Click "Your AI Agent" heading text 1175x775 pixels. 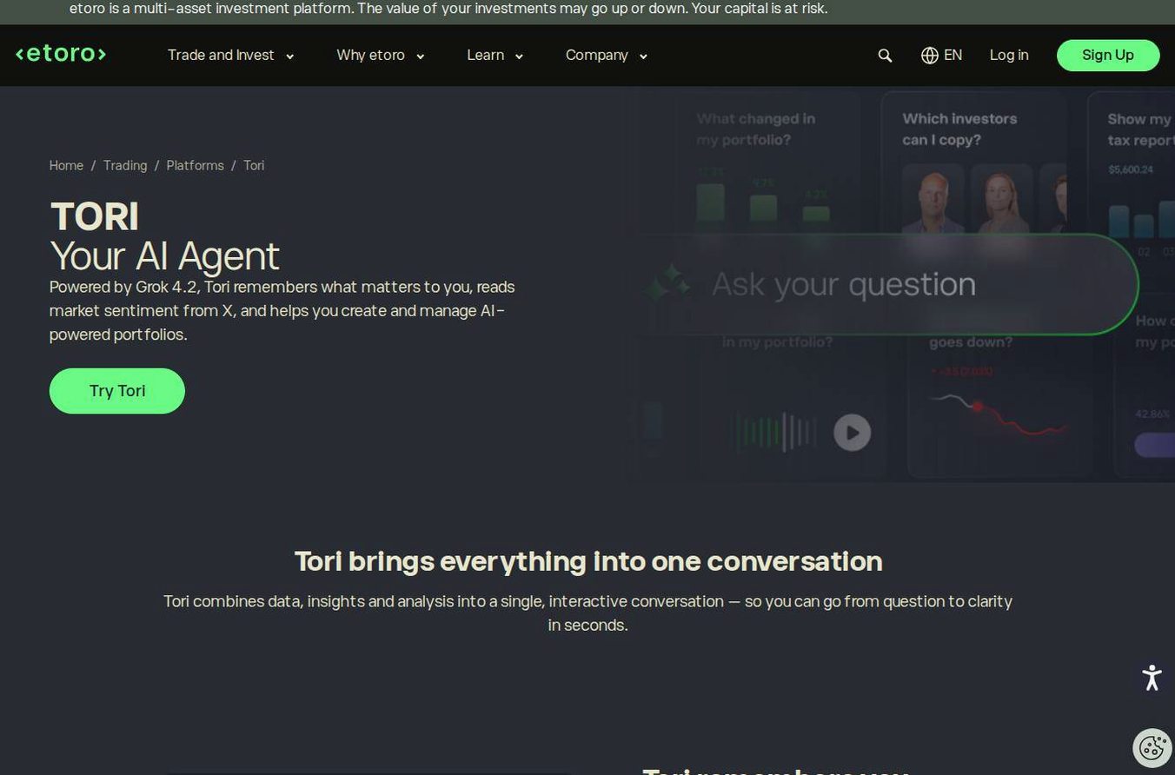[x=164, y=256]
